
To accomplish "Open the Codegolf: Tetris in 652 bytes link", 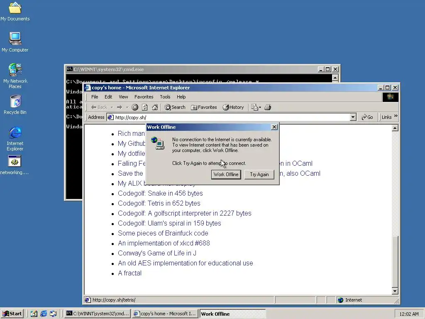I will pyautogui.click(x=159, y=203).
